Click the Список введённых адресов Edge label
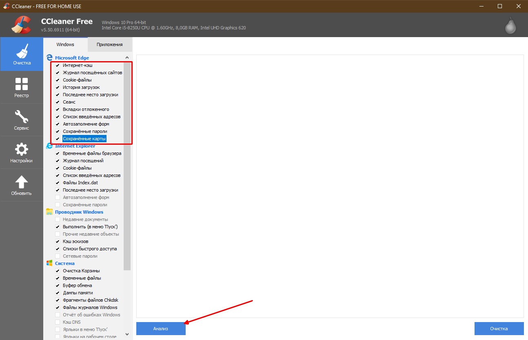The height and width of the screenshot is (340, 528). point(91,117)
